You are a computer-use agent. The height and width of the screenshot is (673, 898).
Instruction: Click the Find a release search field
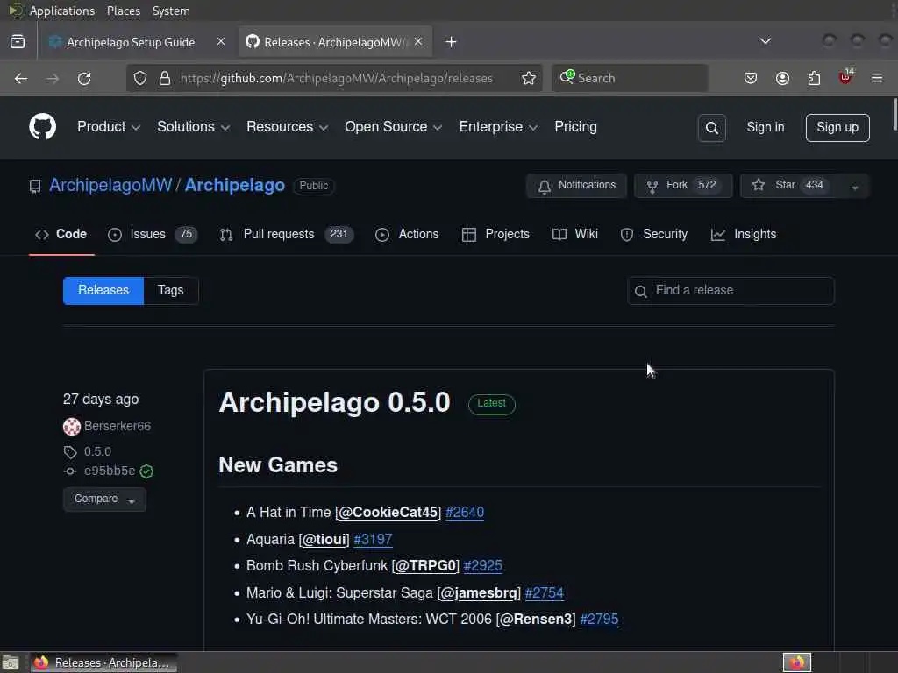click(x=731, y=291)
